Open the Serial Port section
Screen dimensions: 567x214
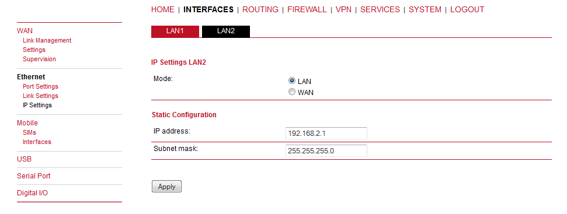34,176
